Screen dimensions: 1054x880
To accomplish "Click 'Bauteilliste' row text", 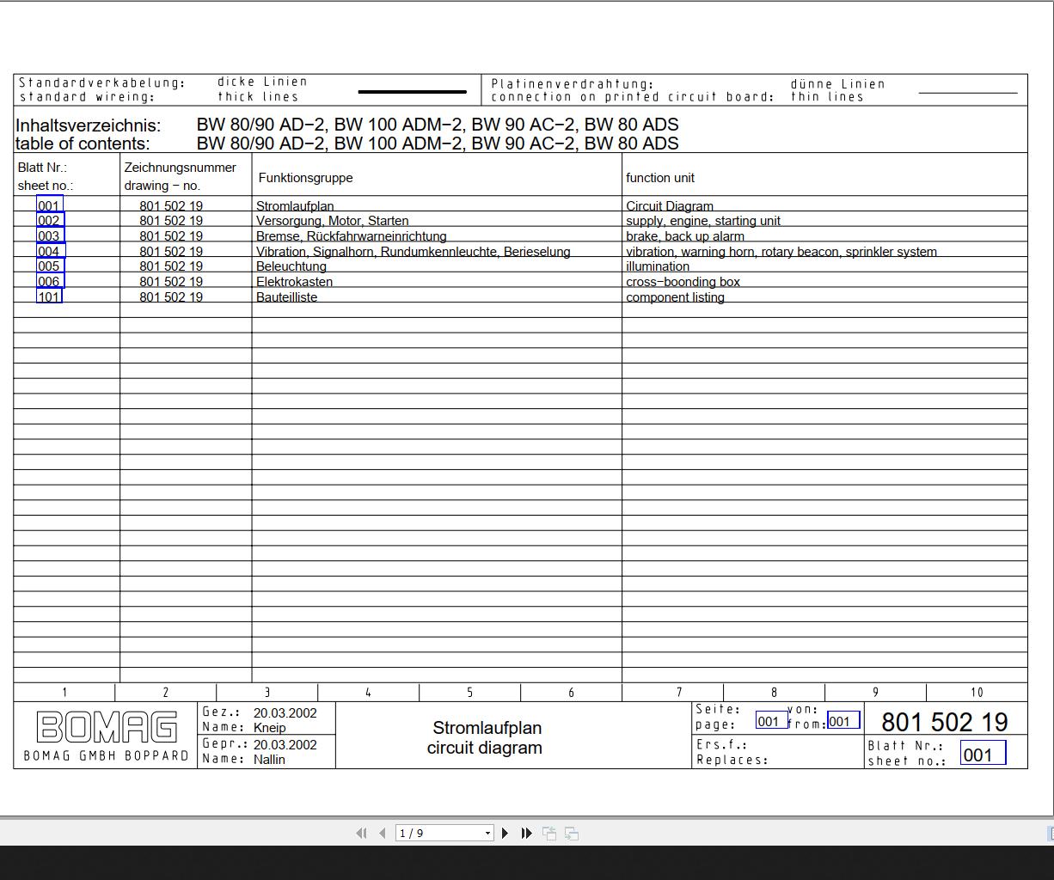I will [x=286, y=297].
